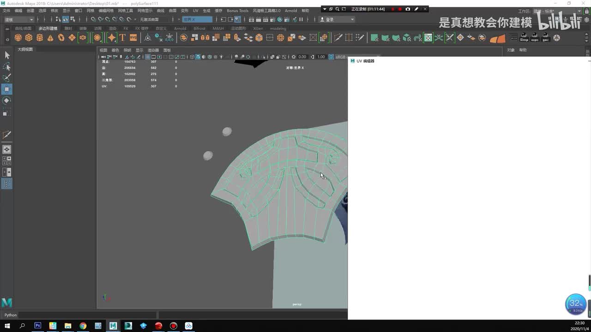Click the pen annotation icon on recorder bar
Viewport: 591px width, 332px height.
coord(416,9)
